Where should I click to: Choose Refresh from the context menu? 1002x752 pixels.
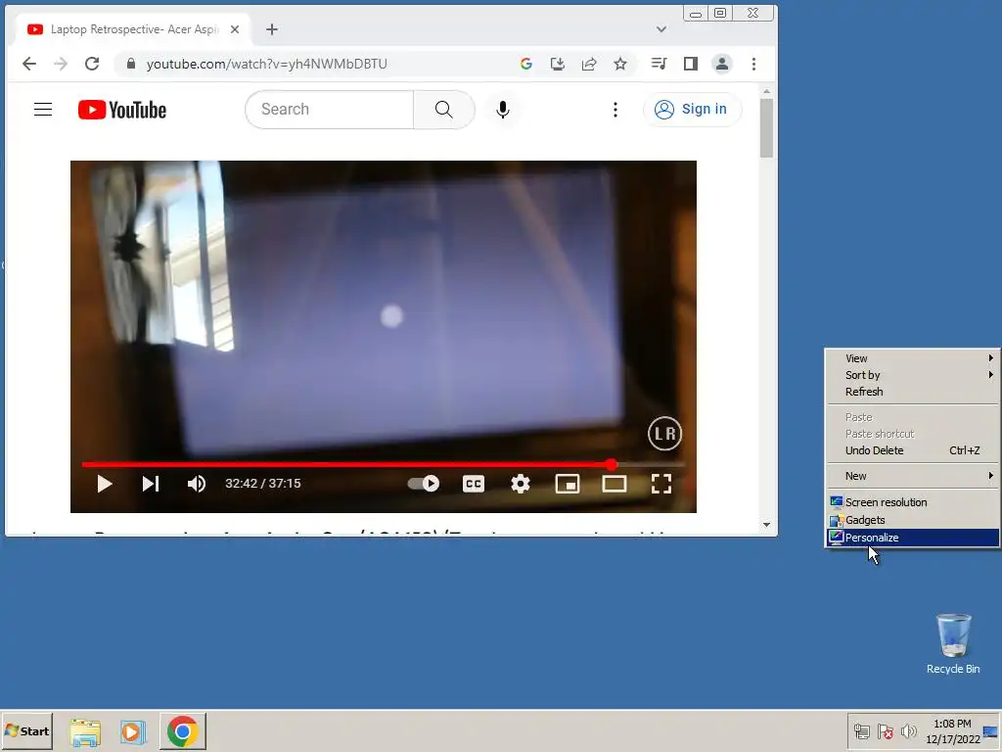click(913, 392)
